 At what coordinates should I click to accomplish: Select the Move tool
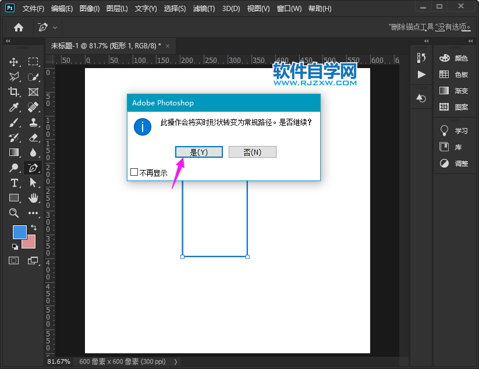(x=14, y=62)
